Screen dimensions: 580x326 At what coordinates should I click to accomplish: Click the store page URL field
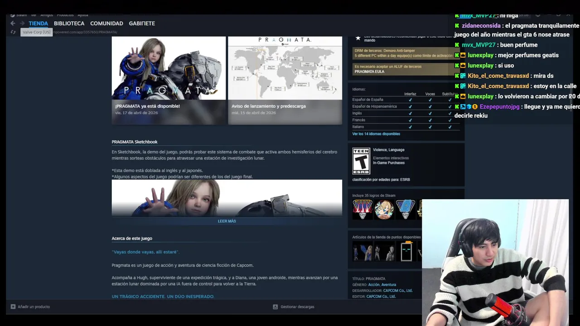pyautogui.click(x=84, y=32)
